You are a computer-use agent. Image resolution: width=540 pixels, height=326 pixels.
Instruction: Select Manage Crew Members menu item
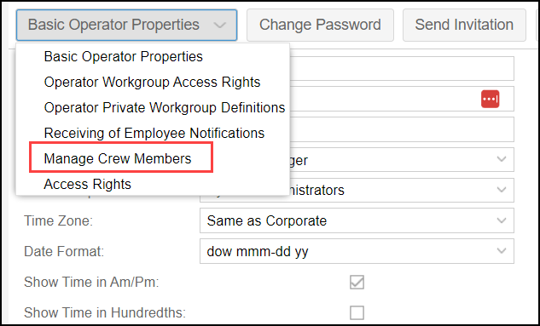coord(118,158)
